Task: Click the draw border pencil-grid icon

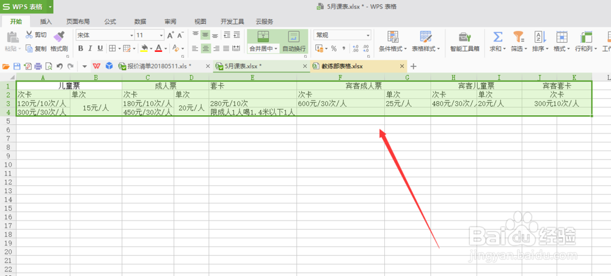Action: click(x=126, y=49)
